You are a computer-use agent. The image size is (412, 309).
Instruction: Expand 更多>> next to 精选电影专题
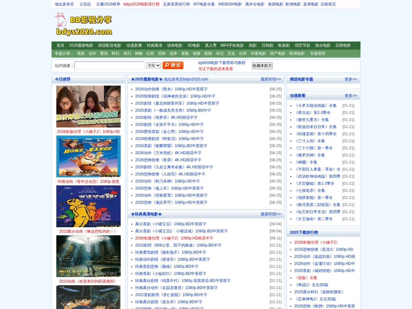351,79
